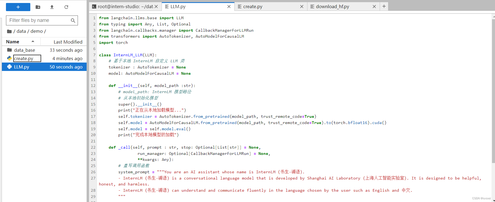Click '50 seconds ago' in LLM.py row

pyautogui.click(x=66, y=67)
